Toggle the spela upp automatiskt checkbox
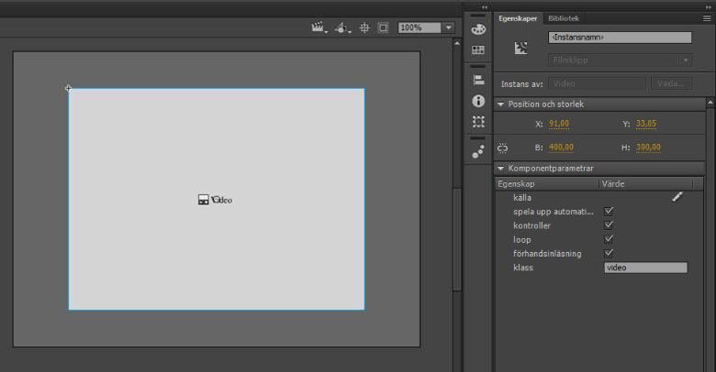 click(x=609, y=211)
